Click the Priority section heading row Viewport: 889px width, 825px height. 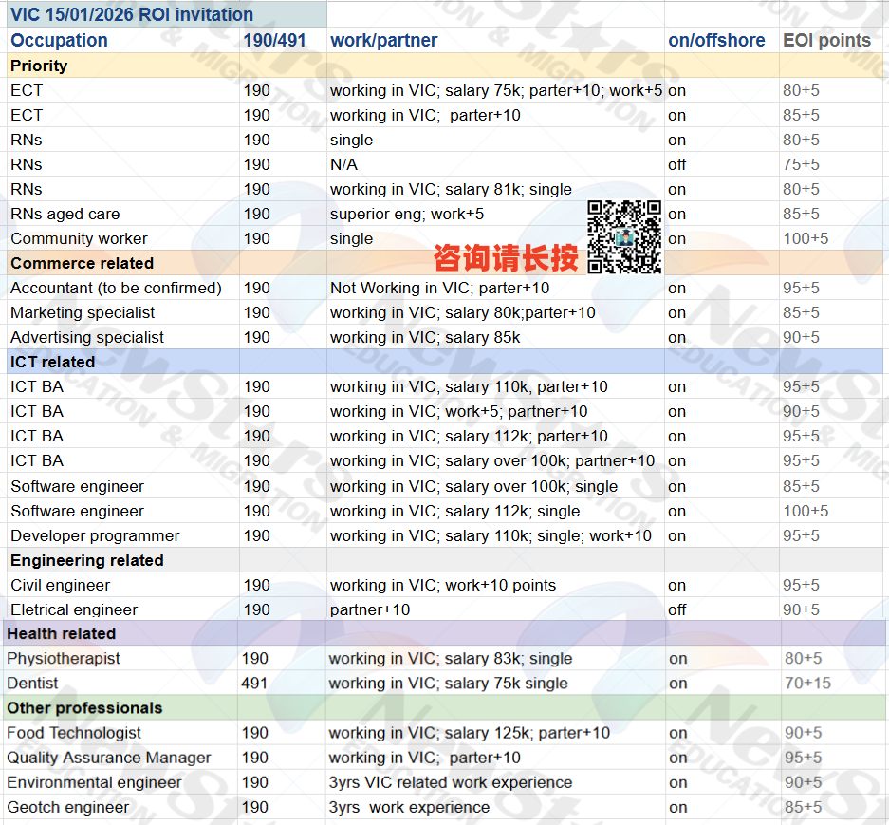coord(39,66)
